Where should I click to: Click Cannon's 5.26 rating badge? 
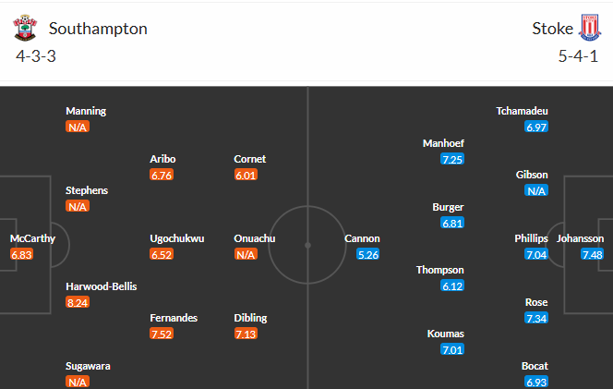tap(367, 255)
